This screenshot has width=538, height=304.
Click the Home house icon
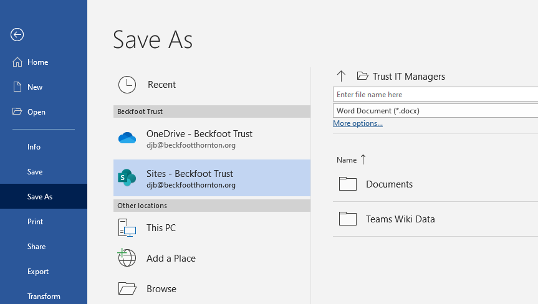(17, 62)
